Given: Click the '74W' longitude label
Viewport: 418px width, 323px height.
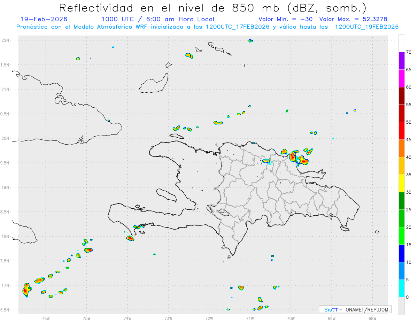Looking at the screenshot, I should coord(127,318).
